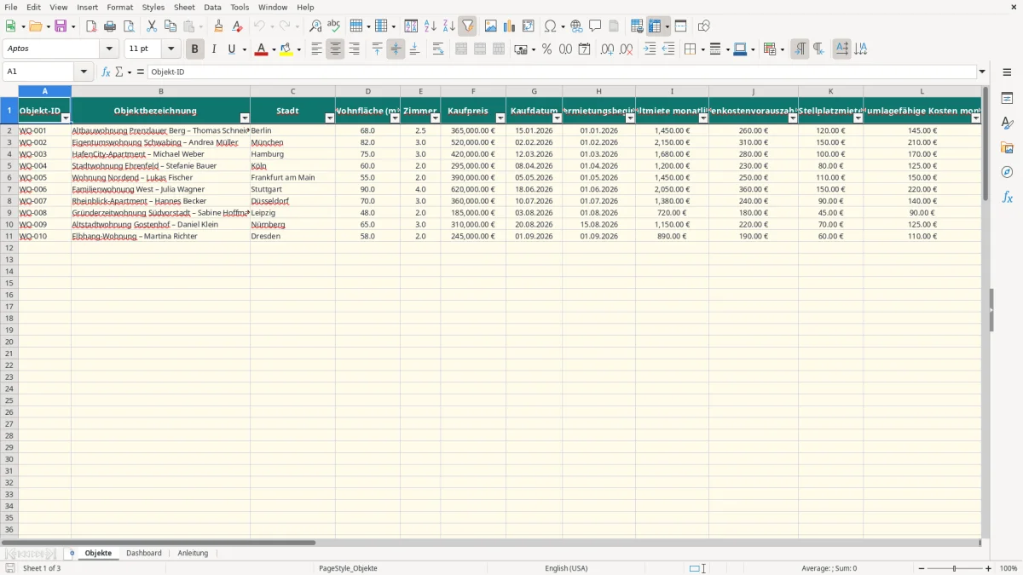Open font name Aptos dropdown
The image size is (1023, 575).
[109, 49]
